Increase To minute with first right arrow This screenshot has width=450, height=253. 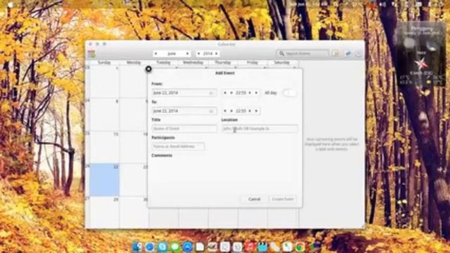click(x=250, y=111)
